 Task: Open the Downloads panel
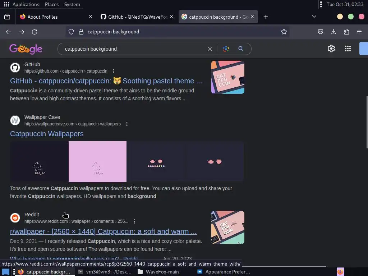333,32
